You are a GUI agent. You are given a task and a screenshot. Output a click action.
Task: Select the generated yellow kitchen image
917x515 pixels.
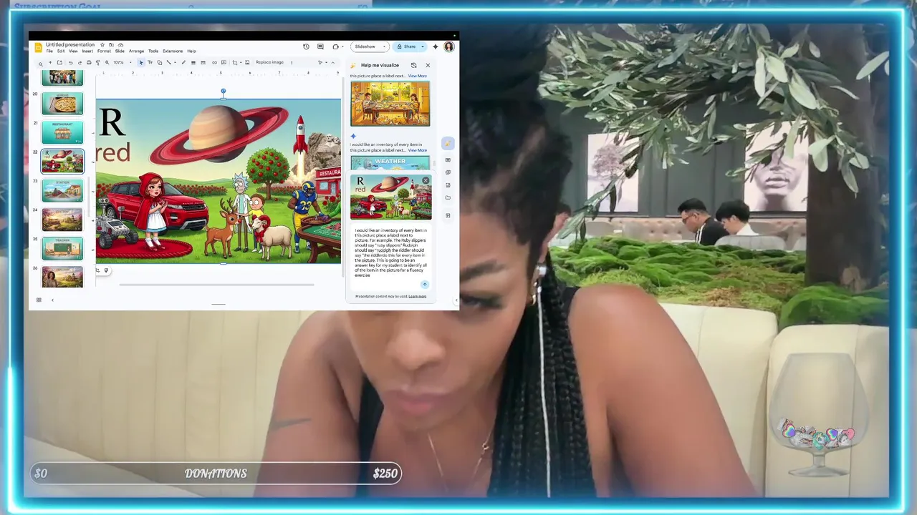390,104
